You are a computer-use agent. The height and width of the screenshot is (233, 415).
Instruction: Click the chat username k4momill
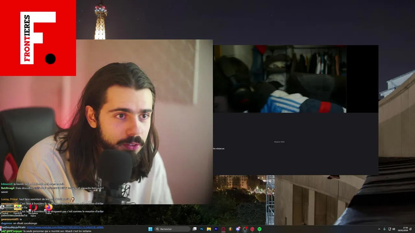click(x=7, y=184)
